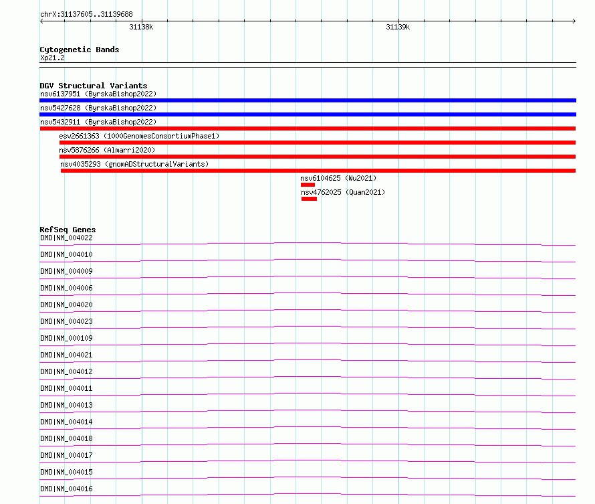Click the nsv4035293 (gnomADStructuralVariants) label

134,164
